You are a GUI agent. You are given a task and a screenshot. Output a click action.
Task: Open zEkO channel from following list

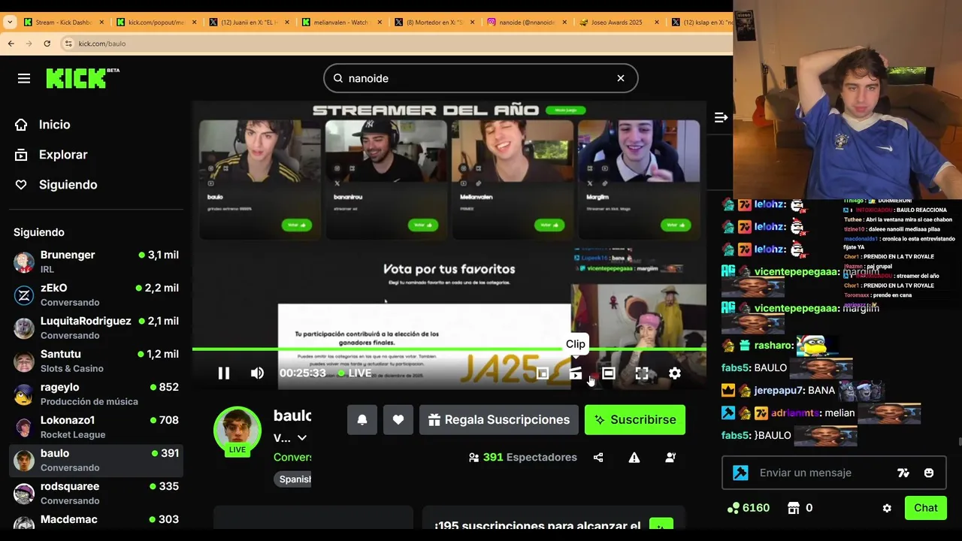[96, 295]
